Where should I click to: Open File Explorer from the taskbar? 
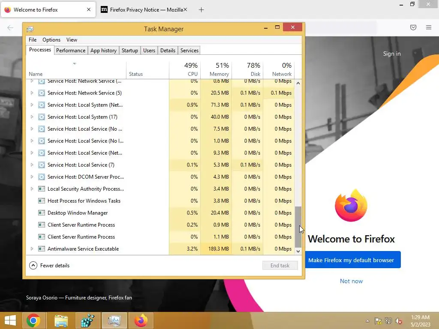61,320
